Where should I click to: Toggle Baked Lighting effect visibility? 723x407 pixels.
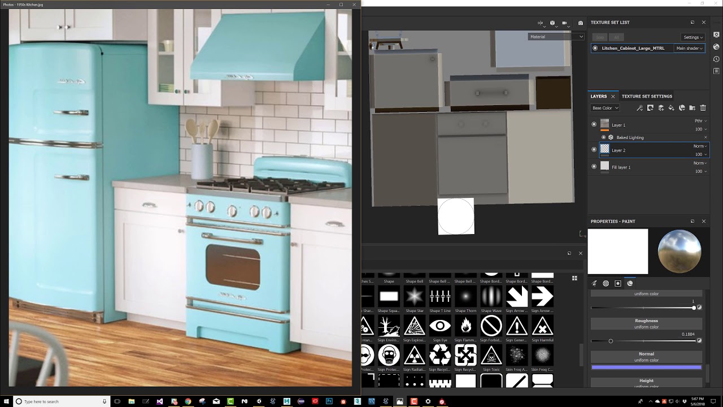pyautogui.click(x=603, y=137)
